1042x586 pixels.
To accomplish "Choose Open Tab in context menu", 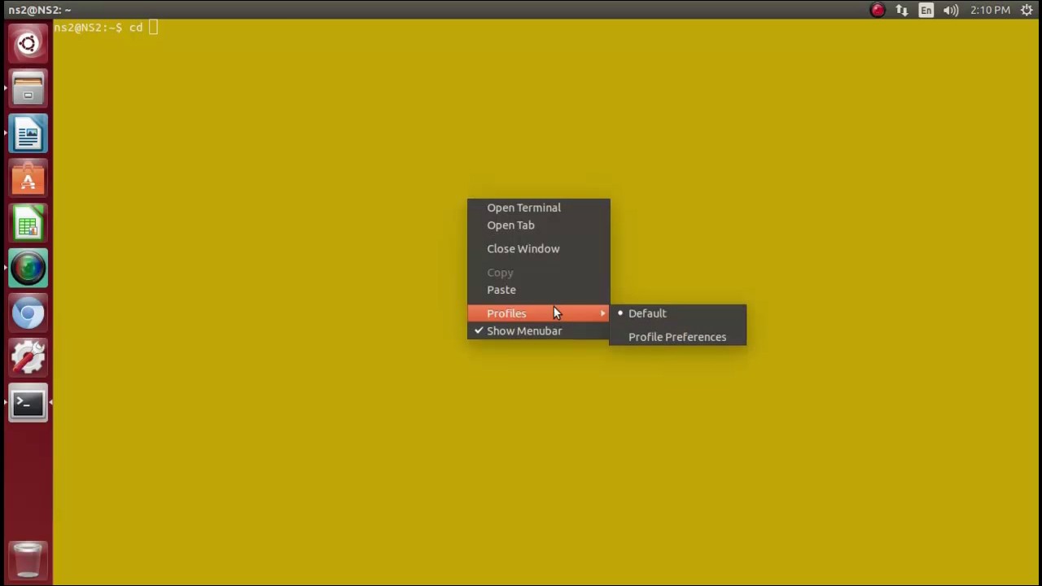I will point(538,225).
